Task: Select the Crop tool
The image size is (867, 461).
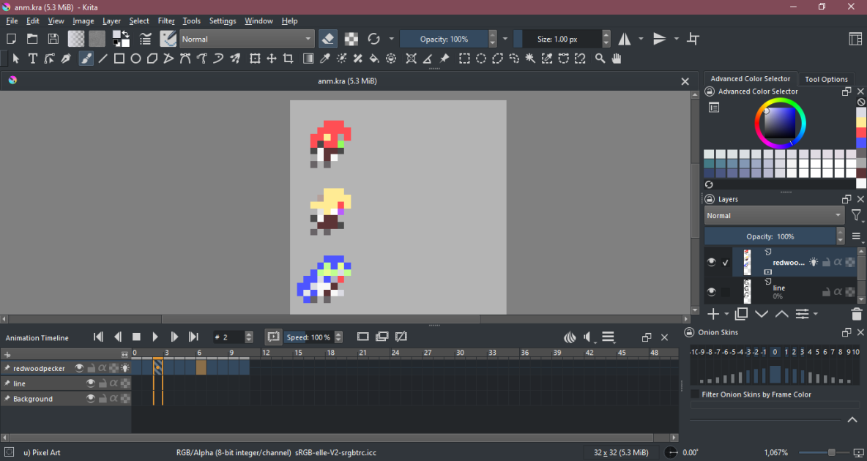Action: [288, 59]
